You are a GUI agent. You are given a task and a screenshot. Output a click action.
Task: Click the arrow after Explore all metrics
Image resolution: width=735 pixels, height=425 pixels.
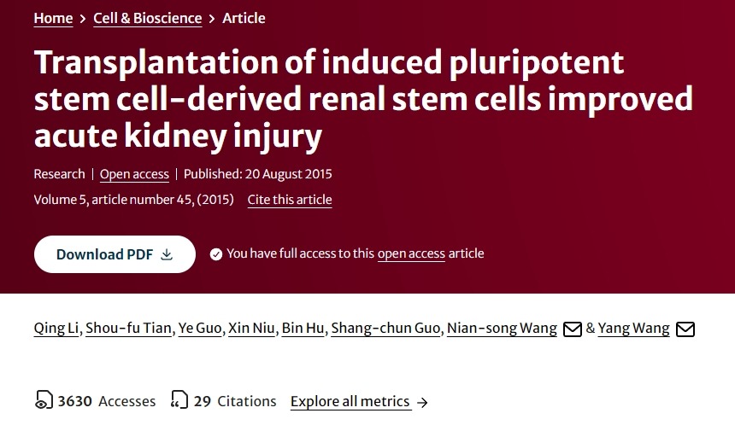[x=422, y=401]
